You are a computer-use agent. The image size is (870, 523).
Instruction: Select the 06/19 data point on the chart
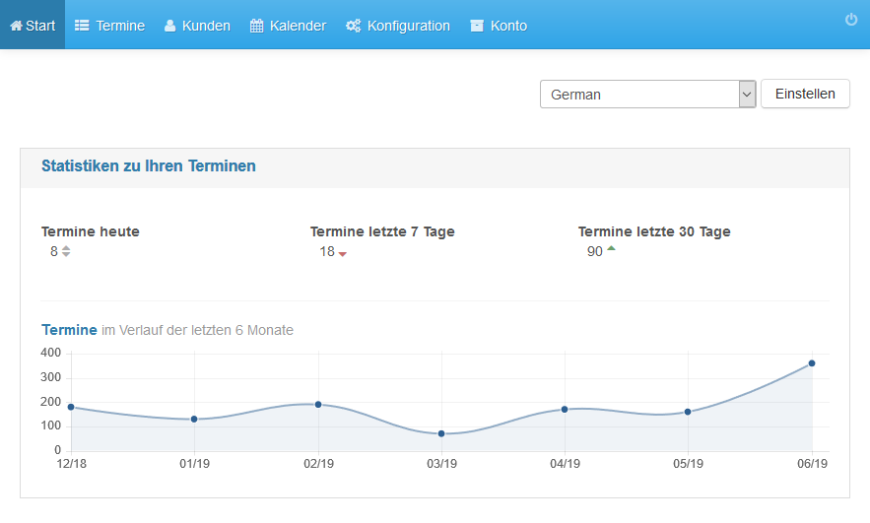tap(812, 363)
